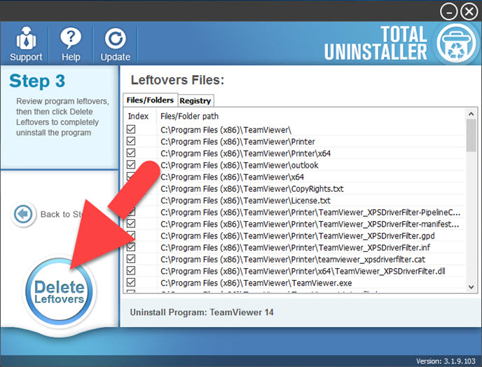Click the Back to Step arrow icon

pyautogui.click(x=23, y=213)
